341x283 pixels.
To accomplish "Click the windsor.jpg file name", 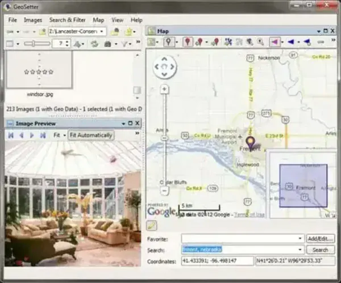I will 40,94.
